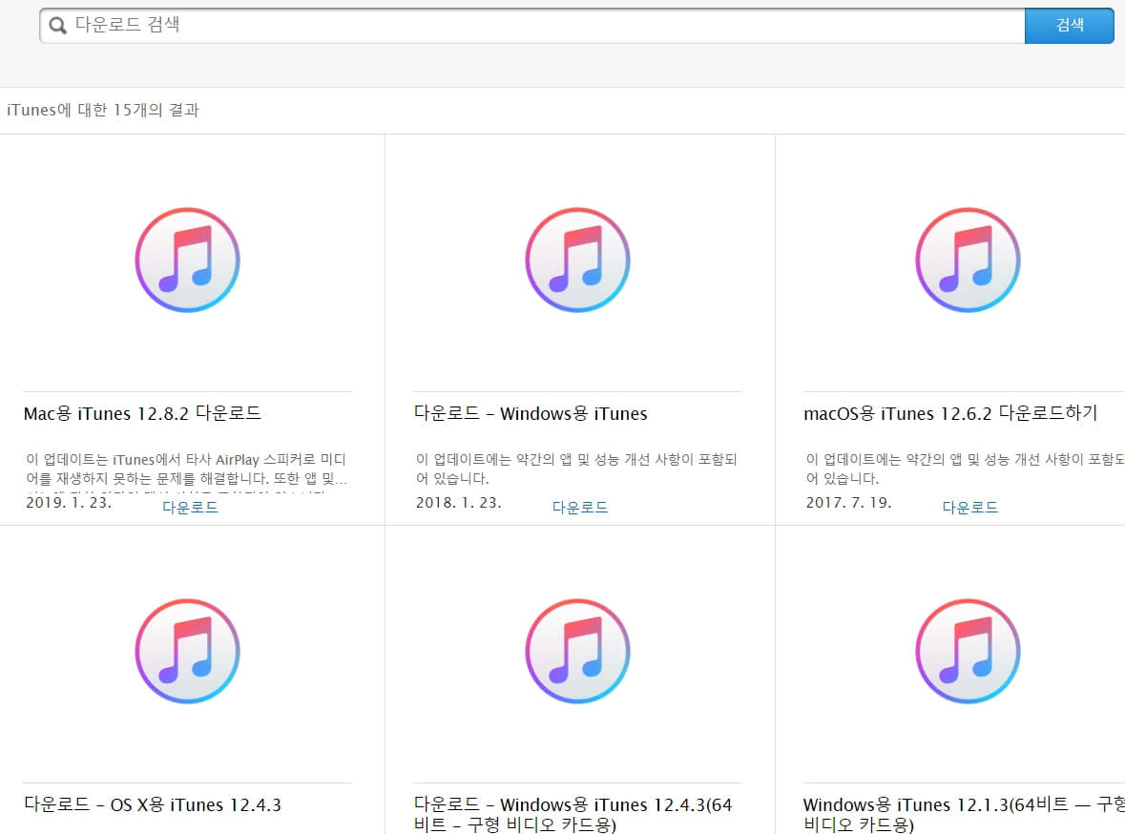Focus the 다운로드 검색 input field
Screen dimensions: 1125x834
coord(532,26)
